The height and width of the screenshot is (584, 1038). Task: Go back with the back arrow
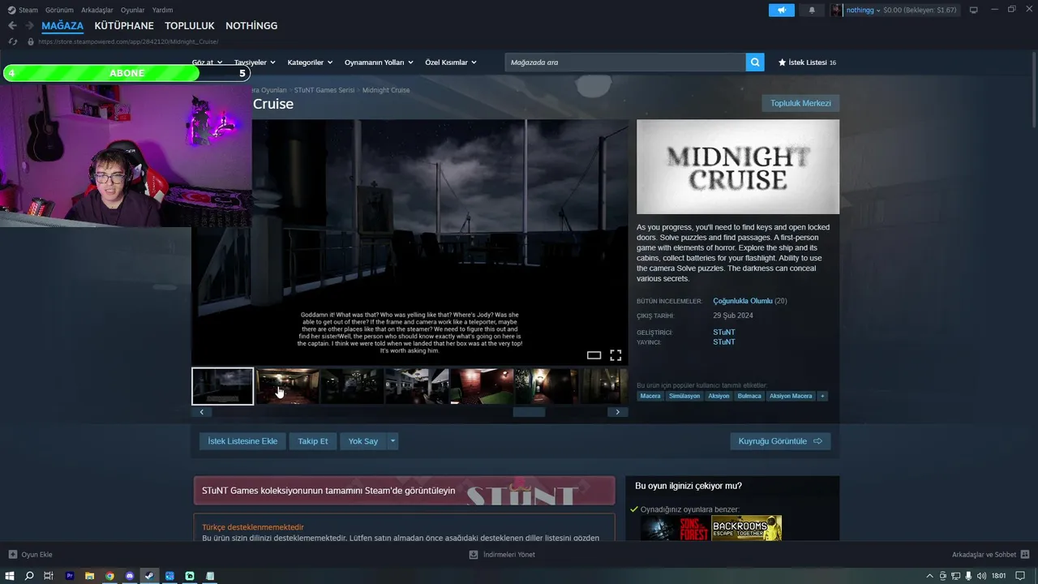[x=12, y=26]
